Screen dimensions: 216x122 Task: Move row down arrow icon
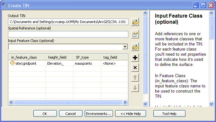[135, 88]
